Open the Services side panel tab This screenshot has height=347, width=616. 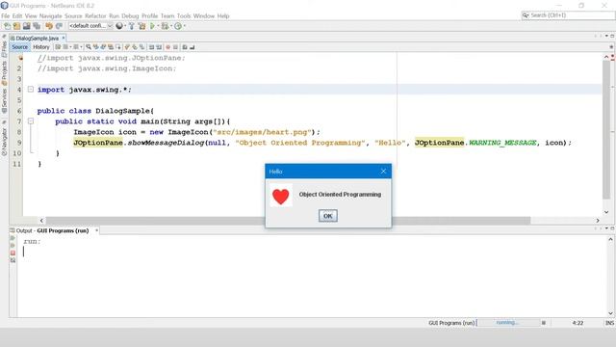click(4, 101)
